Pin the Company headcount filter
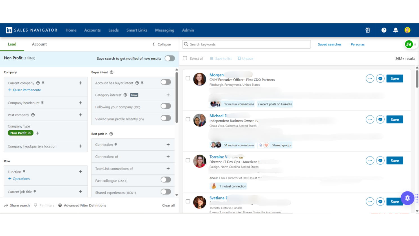 coord(42,103)
